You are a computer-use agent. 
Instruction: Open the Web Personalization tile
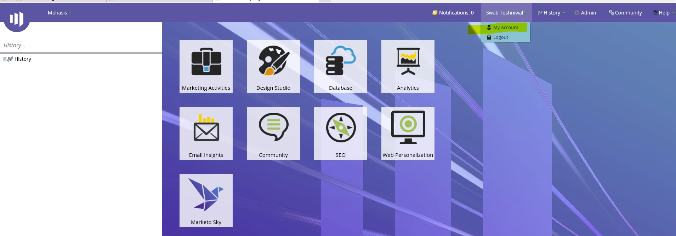tap(408, 134)
